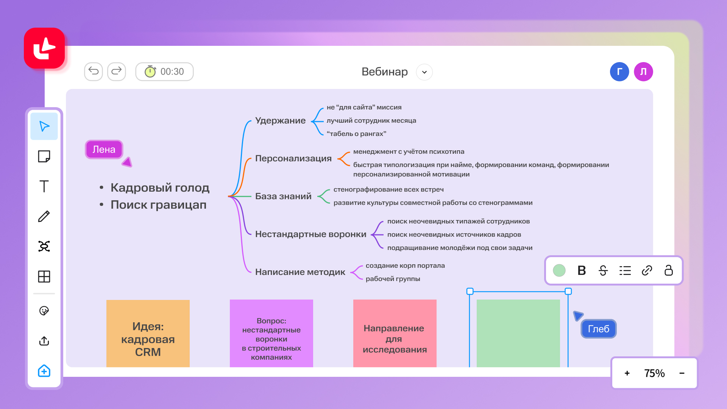This screenshot has width=727, height=409.
Task: Select the table grid tool
Action: click(x=44, y=276)
